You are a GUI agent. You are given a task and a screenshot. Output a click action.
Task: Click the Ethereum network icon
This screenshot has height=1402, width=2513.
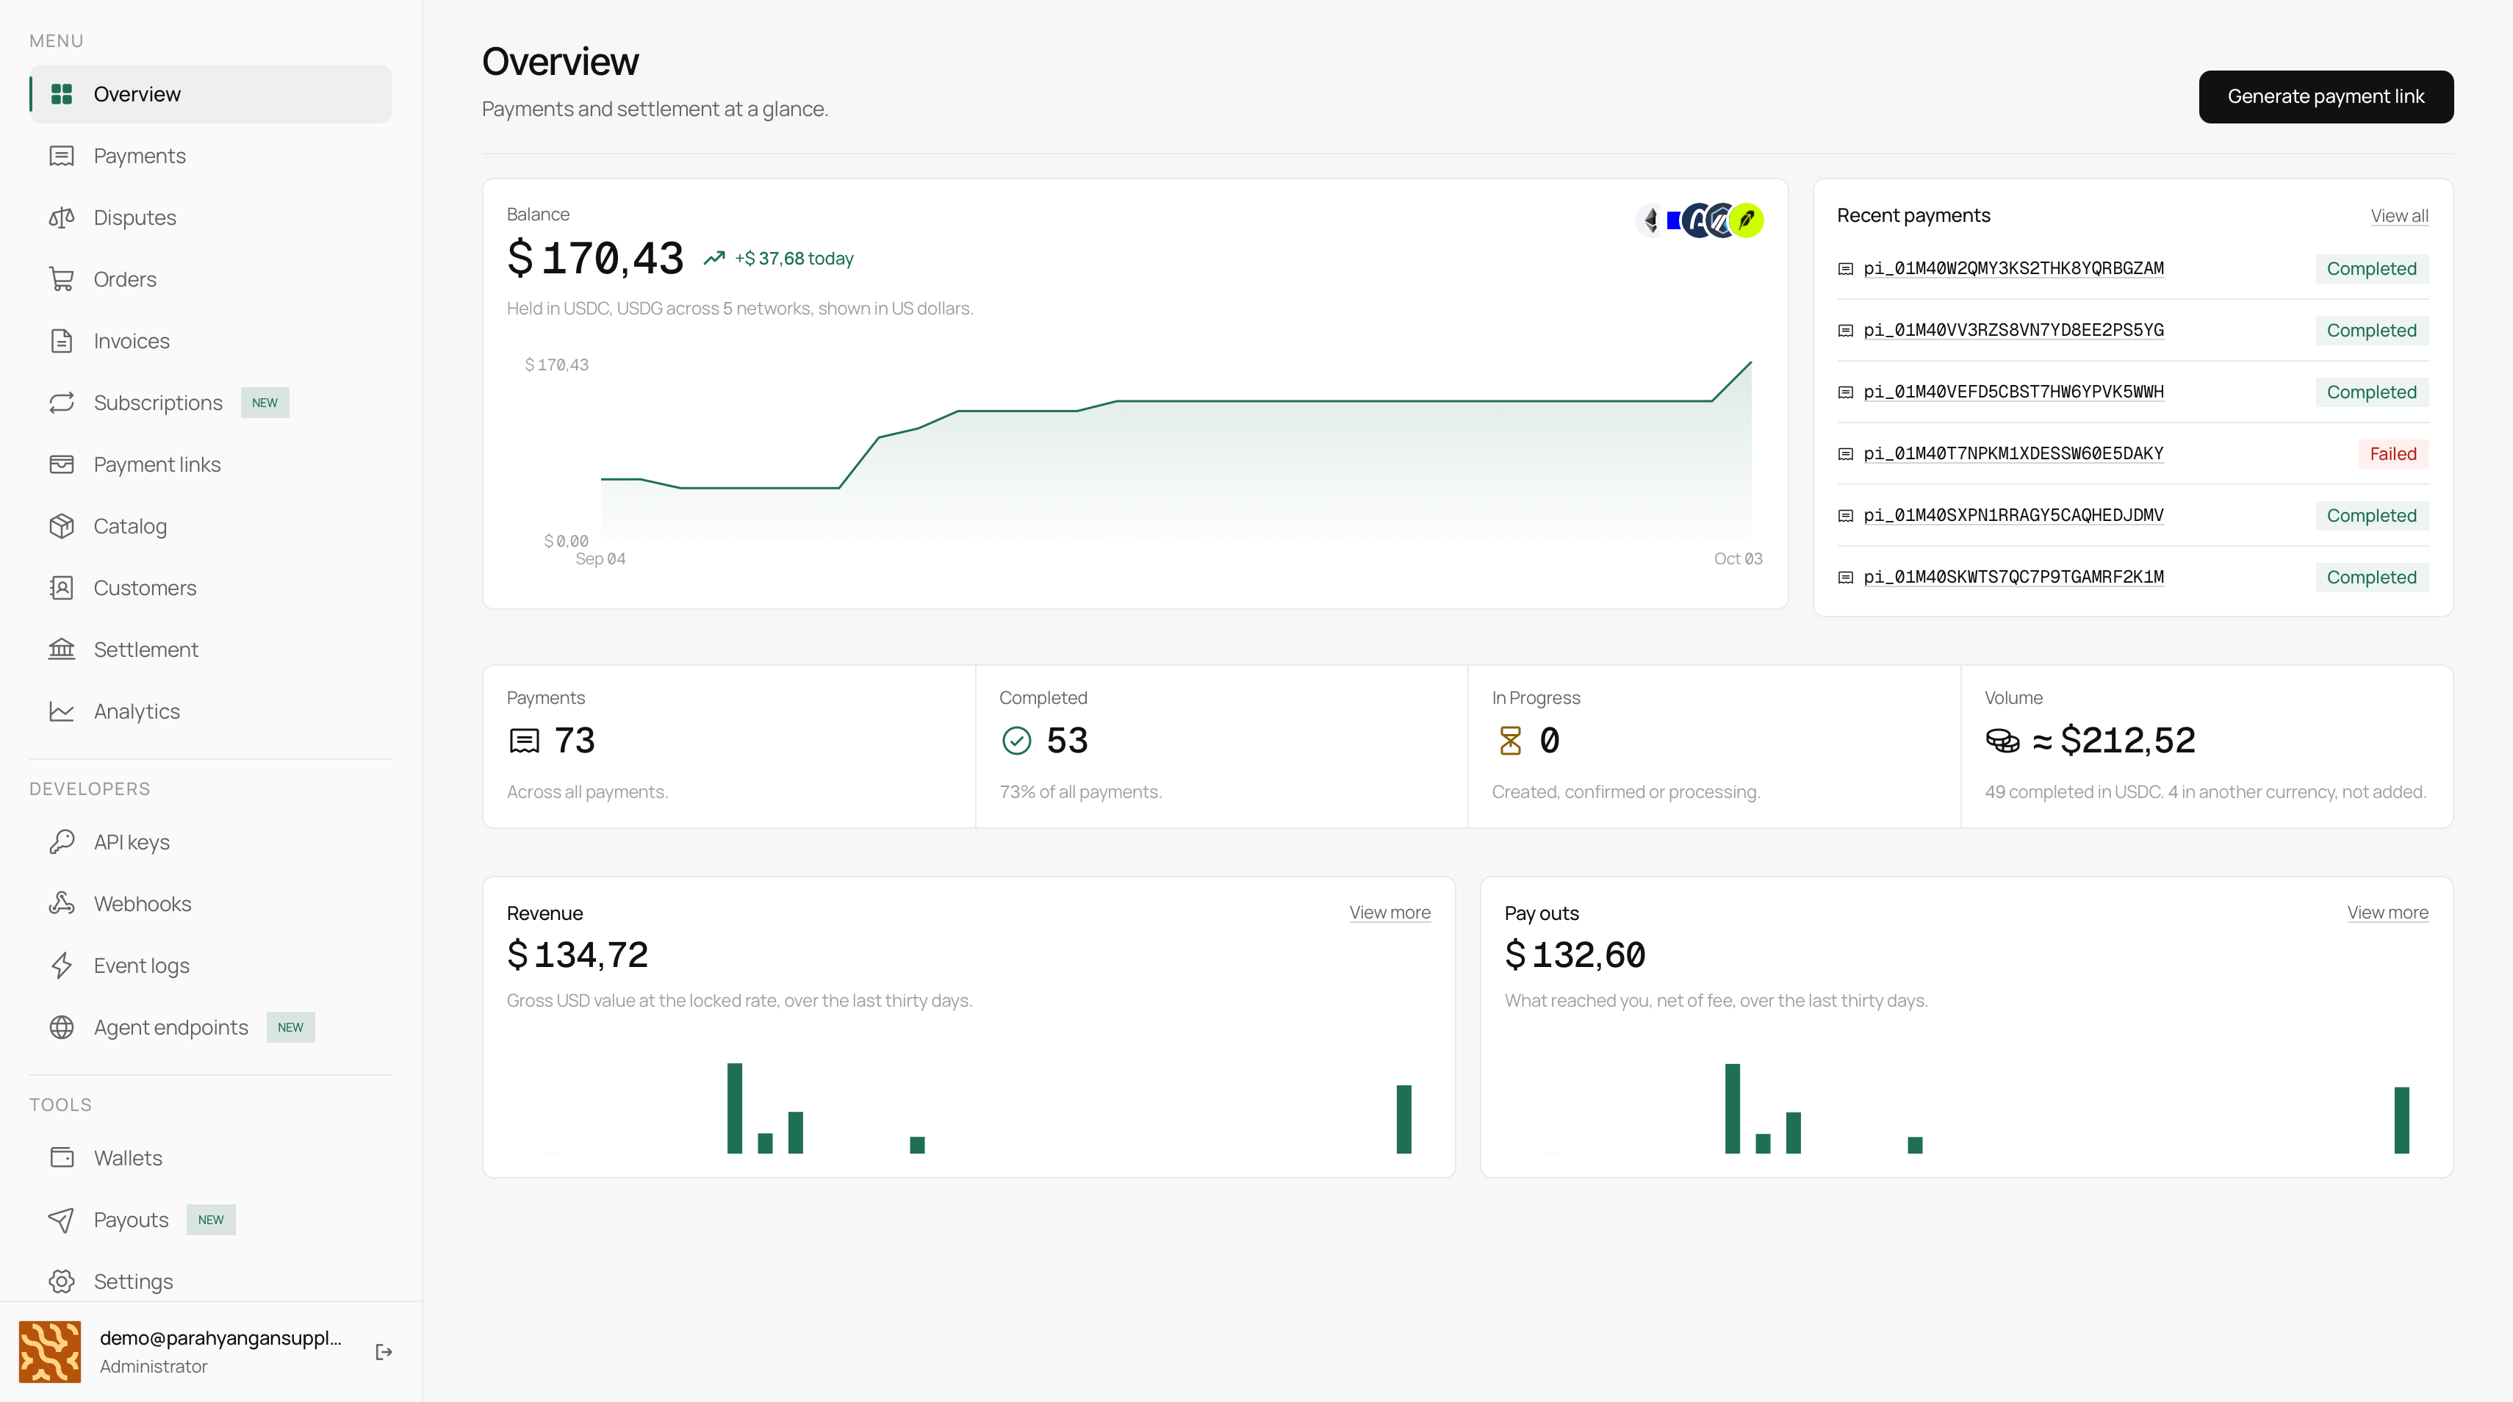[1650, 220]
